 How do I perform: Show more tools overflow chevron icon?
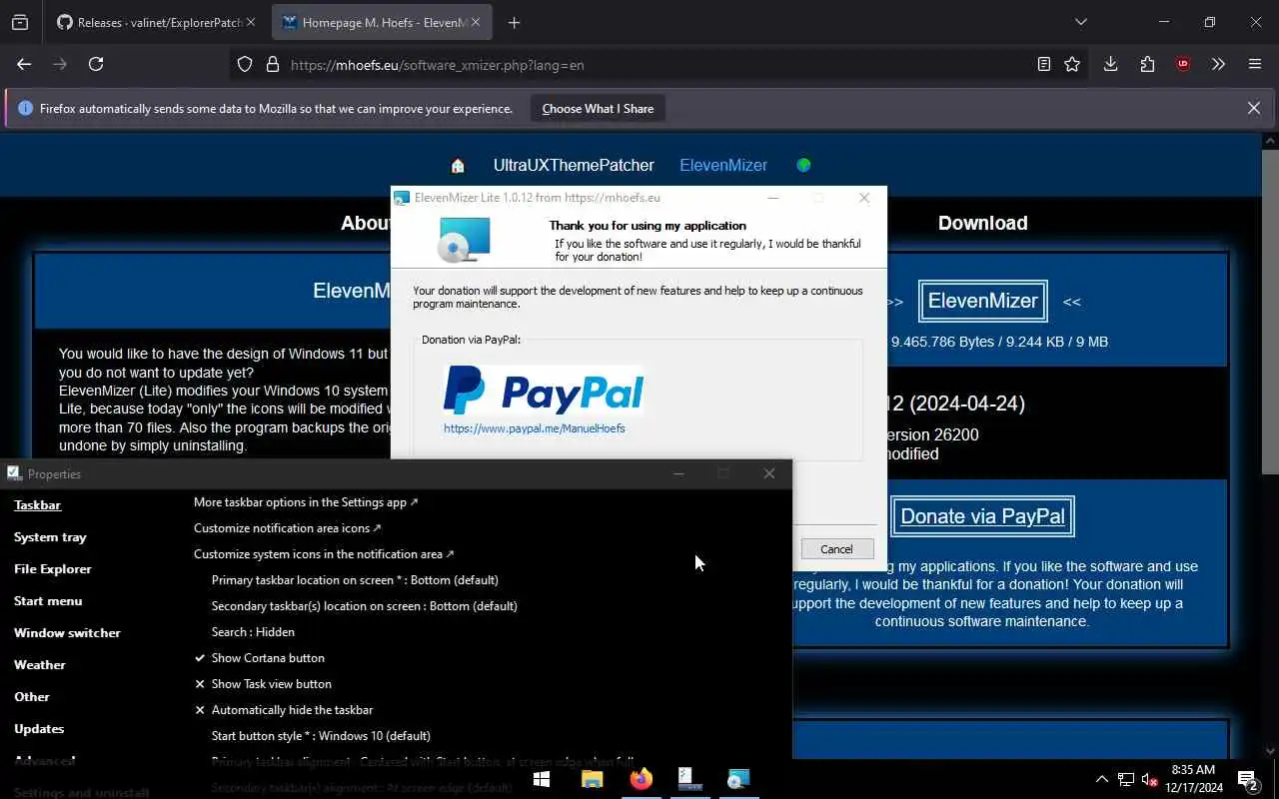(x=1218, y=64)
